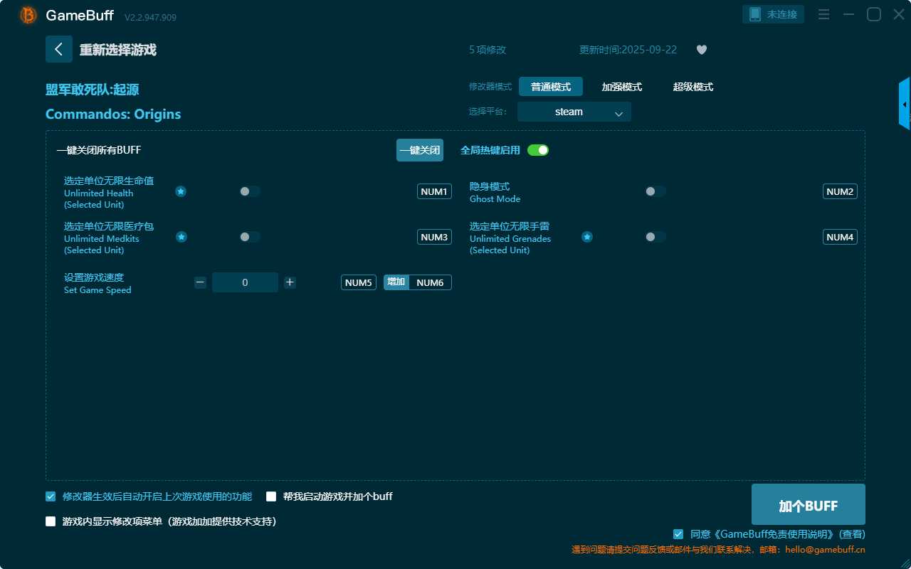This screenshot has width=911, height=569.
Task: Disable the global hotkey toggle
Action: click(538, 150)
